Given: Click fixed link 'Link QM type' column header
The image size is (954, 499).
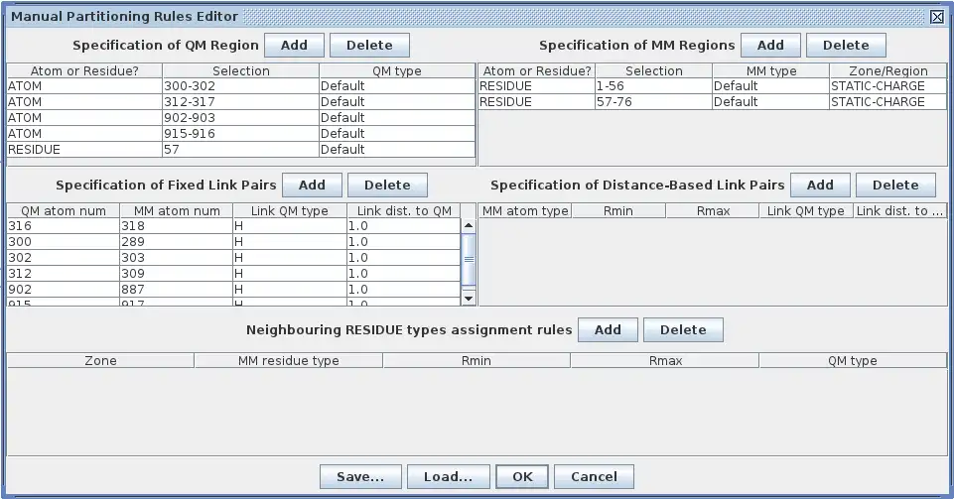Looking at the screenshot, I should click(290, 211).
